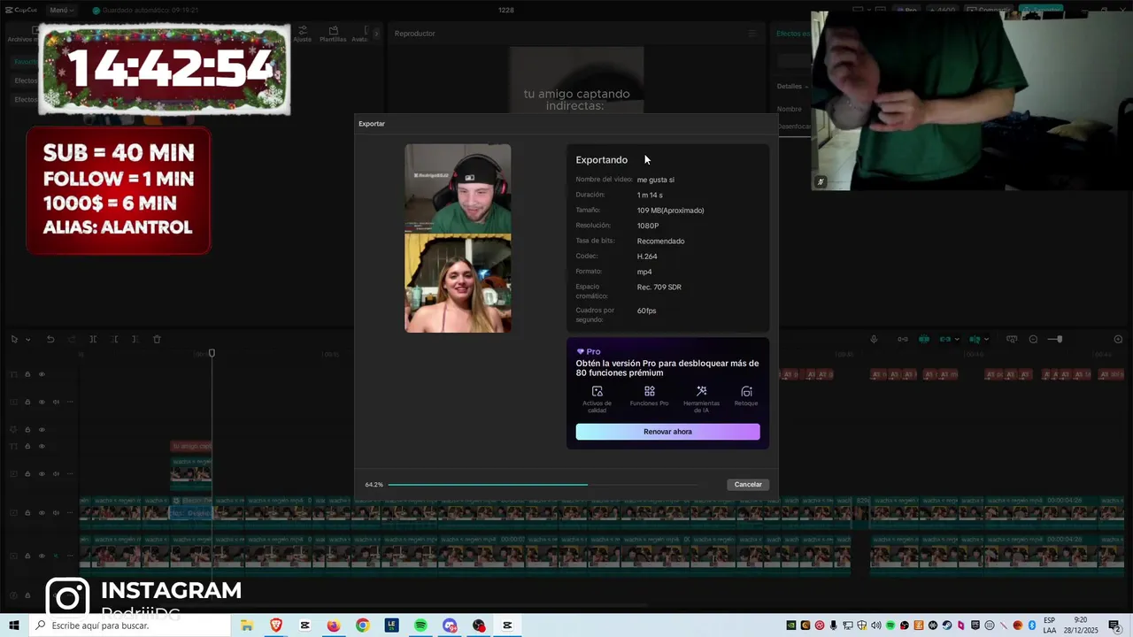Click the redo arrow in timeline toolbar

pos(72,340)
